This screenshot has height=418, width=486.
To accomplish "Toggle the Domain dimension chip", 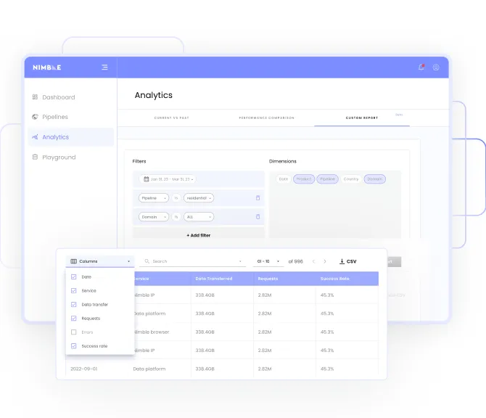I will click(375, 179).
